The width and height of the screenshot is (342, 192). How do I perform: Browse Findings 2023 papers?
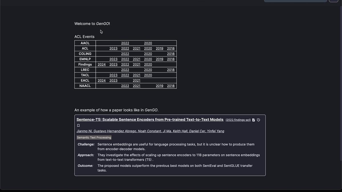[x=113, y=65]
